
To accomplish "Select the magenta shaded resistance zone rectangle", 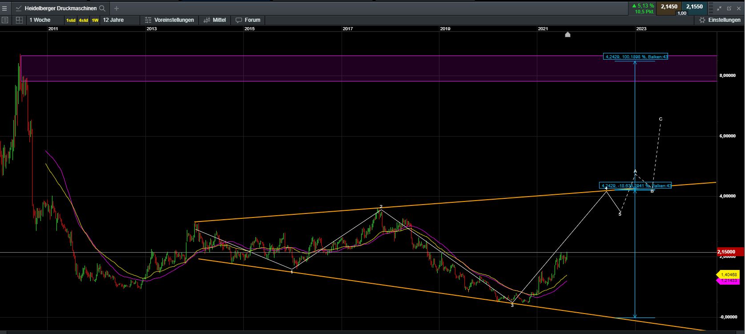I will tap(369, 68).
